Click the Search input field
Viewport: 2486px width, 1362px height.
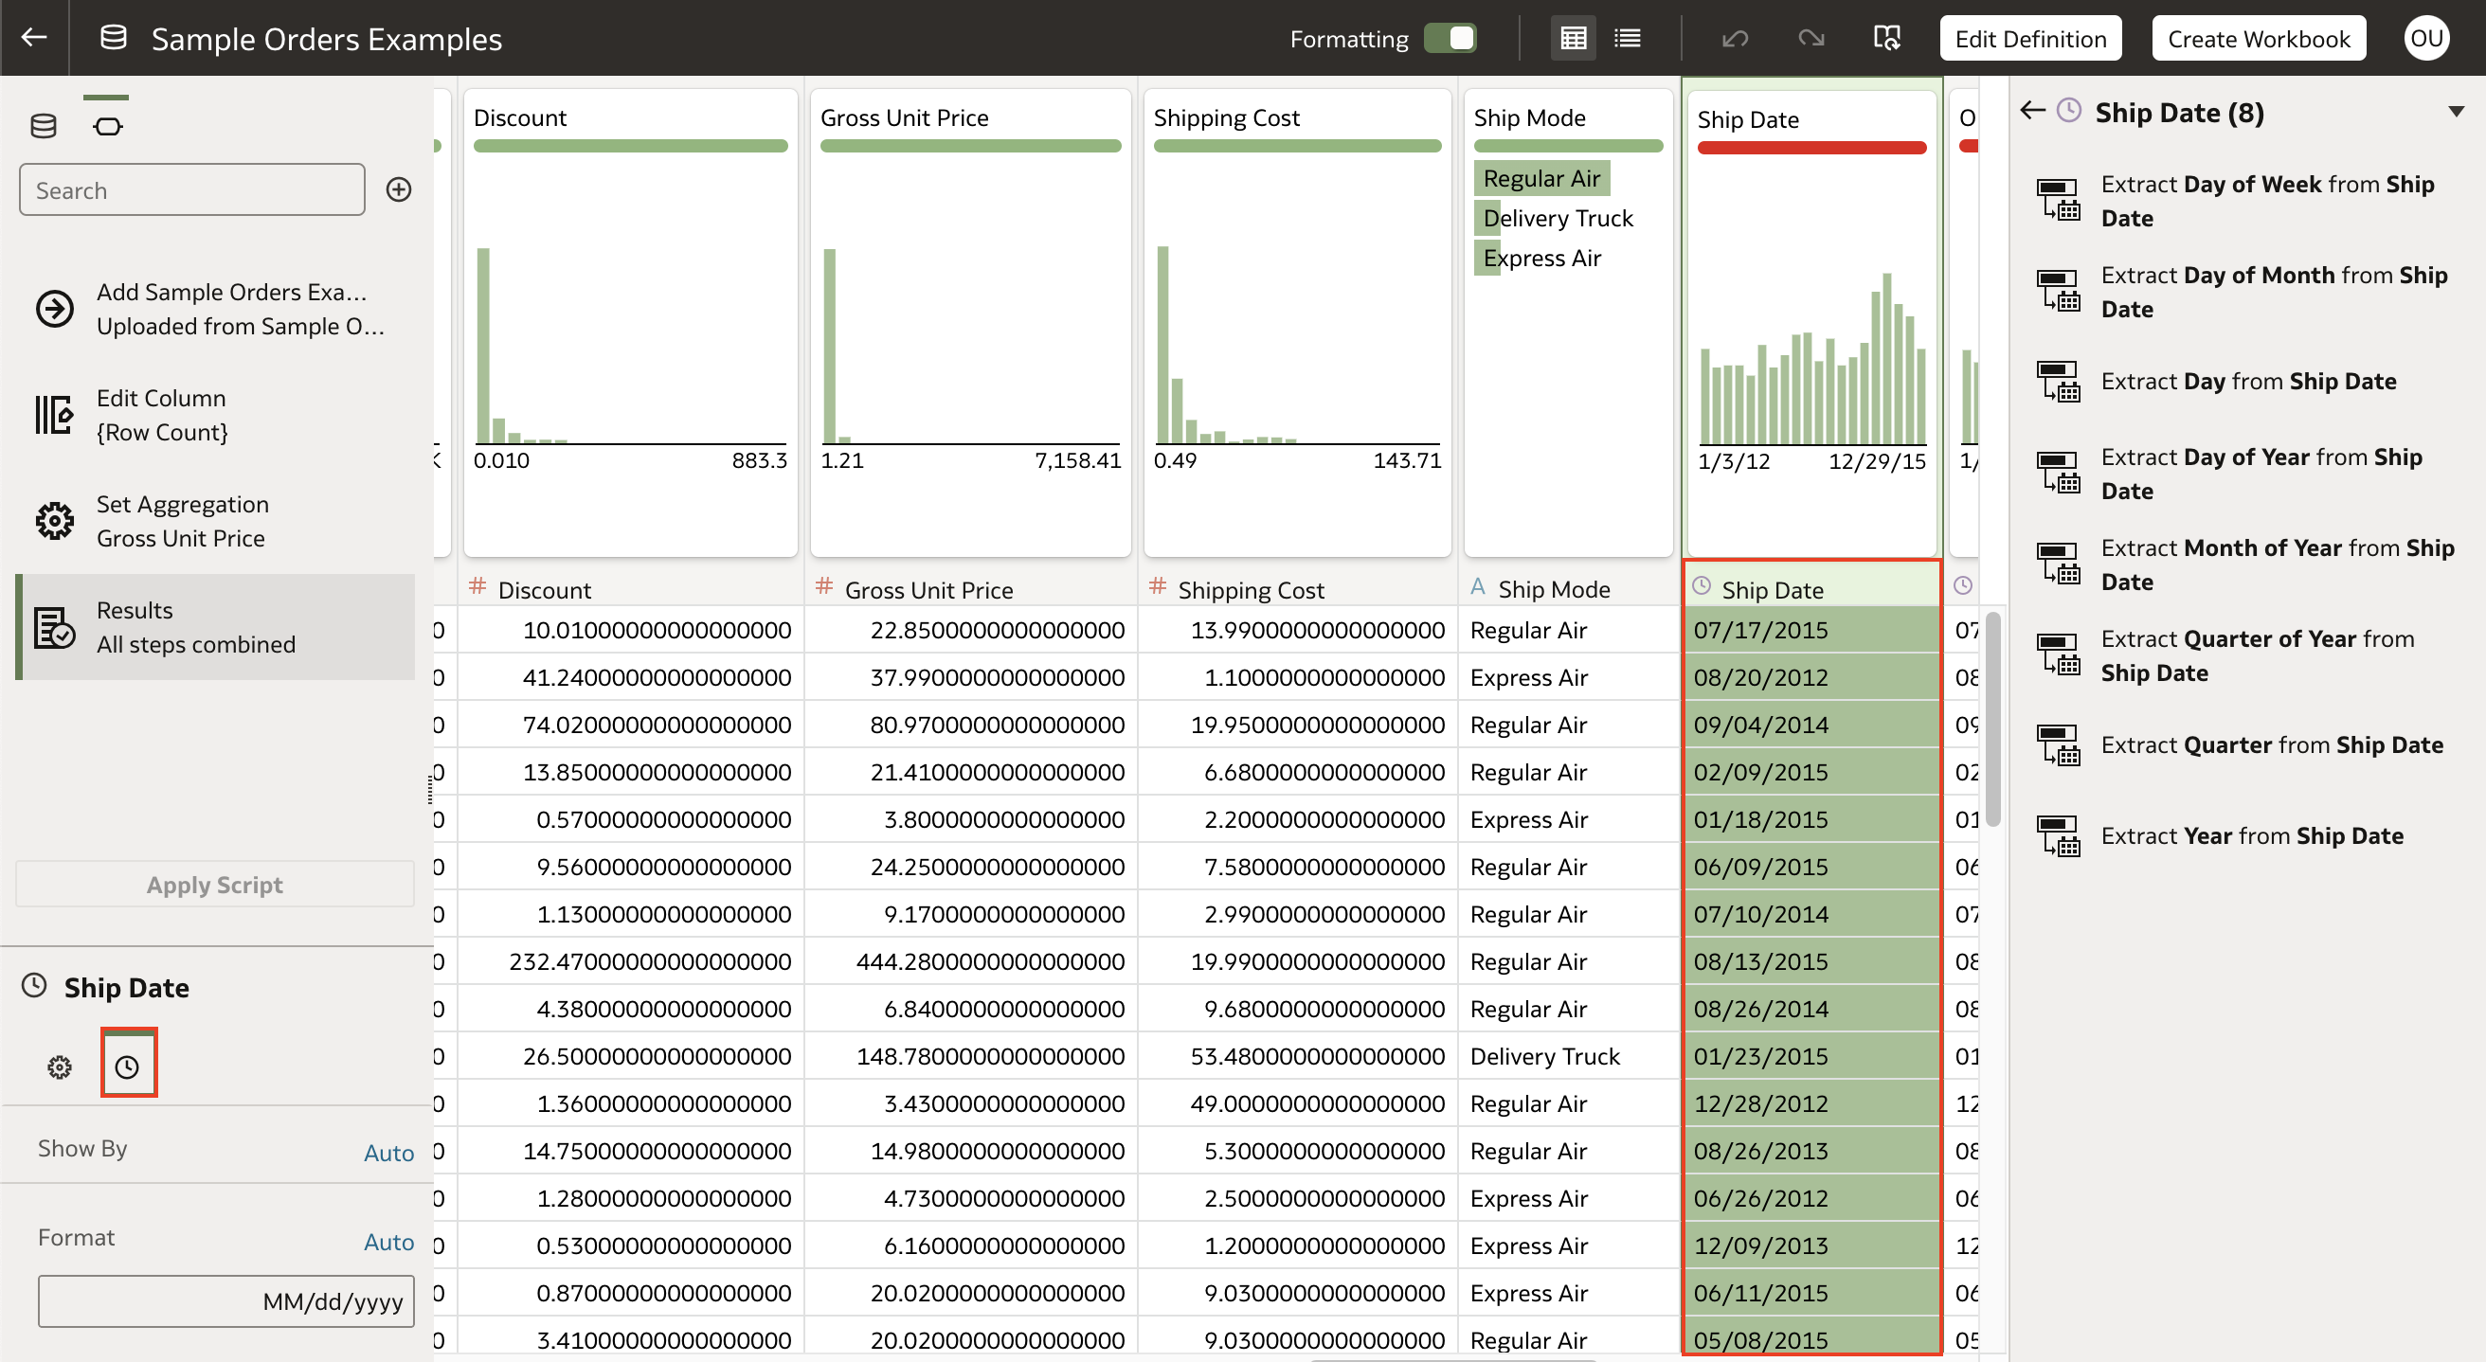coord(192,190)
